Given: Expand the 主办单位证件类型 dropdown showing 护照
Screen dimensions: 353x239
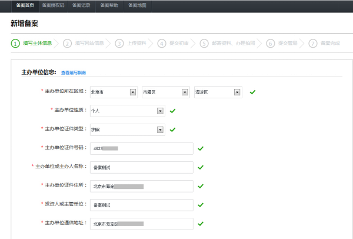Looking at the screenshot, I should coord(127,130).
